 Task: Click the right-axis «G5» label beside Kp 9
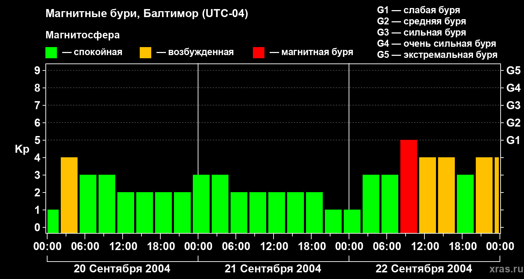pos(514,70)
